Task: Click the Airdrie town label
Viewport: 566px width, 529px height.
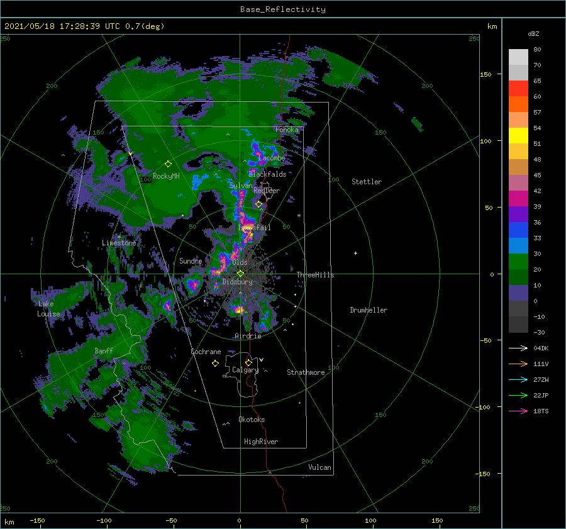Action: [248, 336]
